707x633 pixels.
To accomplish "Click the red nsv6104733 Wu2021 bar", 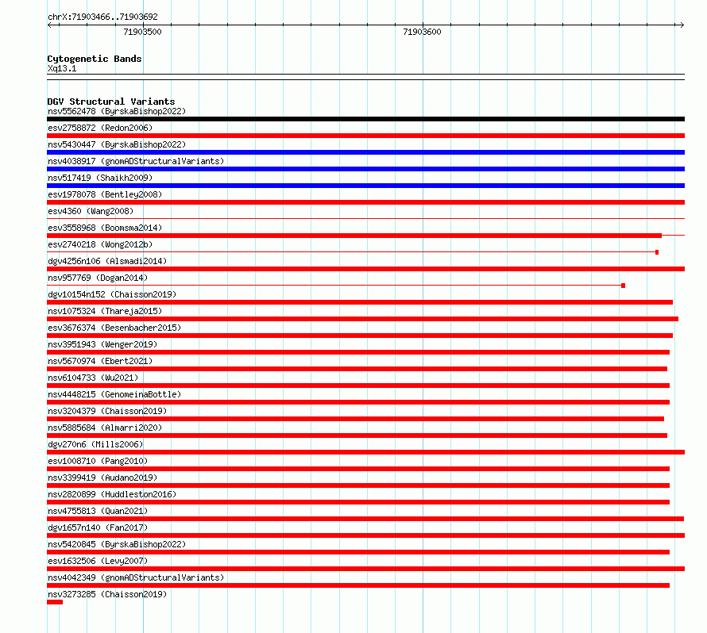I will (x=358, y=386).
